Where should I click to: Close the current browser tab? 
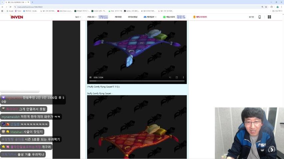(x=28, y=2)
